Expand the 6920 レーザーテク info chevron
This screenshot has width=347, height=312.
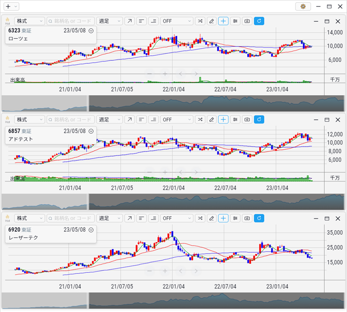(91, 230)
